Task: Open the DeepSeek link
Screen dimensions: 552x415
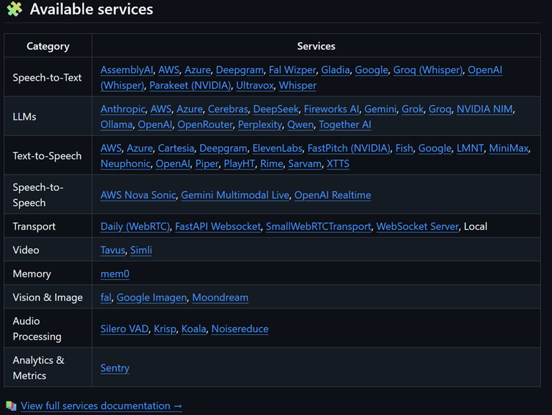Action: 275,109
